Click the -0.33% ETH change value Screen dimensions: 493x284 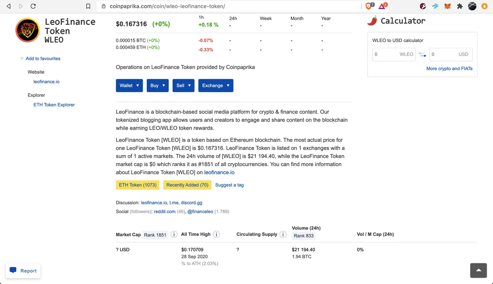206,50
